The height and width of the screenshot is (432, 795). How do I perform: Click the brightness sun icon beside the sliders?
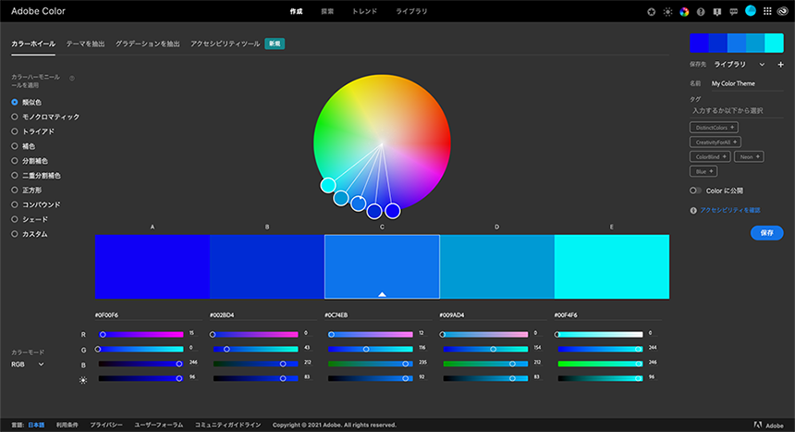[83, 379]
